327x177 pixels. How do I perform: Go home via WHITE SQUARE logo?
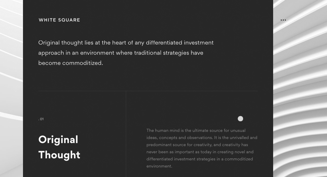coord(59,20)
